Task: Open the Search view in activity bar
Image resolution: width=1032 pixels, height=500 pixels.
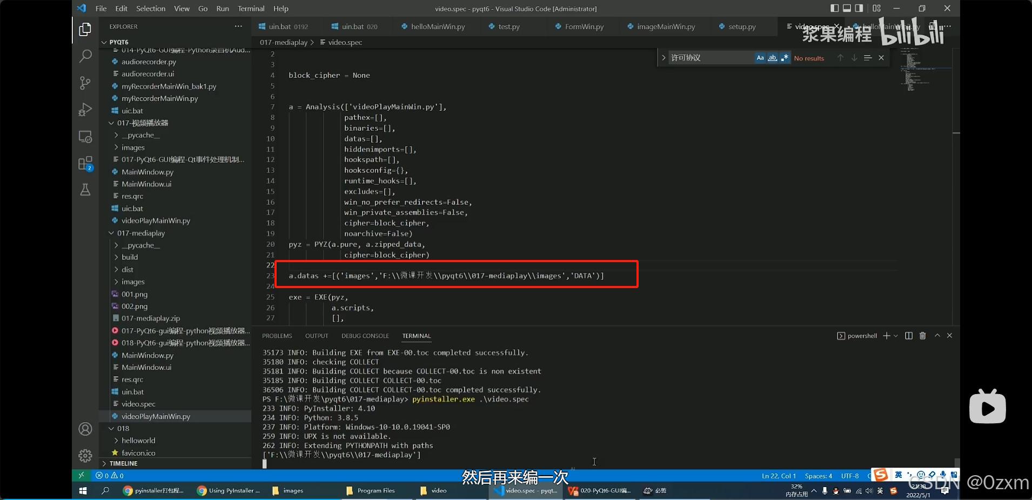Action: 85,56
